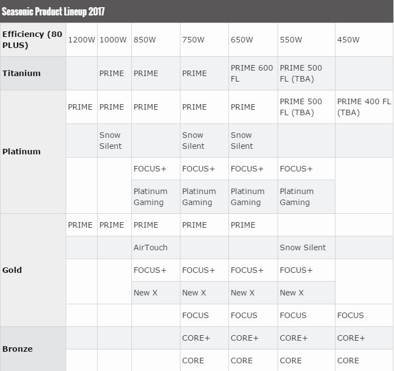Image resolution: width=394 pixels, height=371 pixels.
Task: Click the Seasonic Product Lineup 2017 title
Action: click(x=54, y=11)
